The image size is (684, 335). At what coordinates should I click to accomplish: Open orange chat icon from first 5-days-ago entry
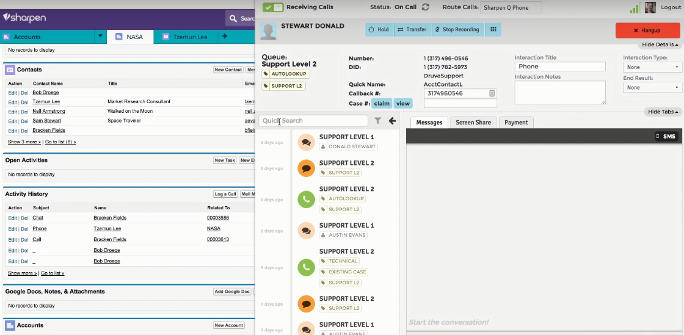click(x=306, y=168)
